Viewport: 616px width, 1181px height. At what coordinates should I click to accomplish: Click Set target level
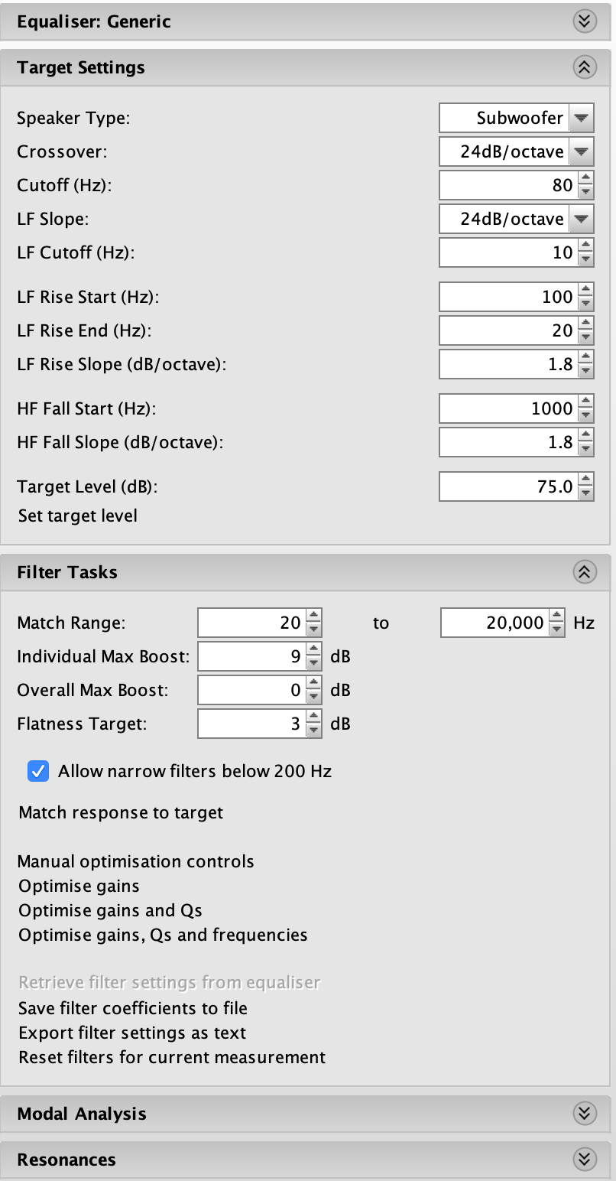tap(76, 516)
